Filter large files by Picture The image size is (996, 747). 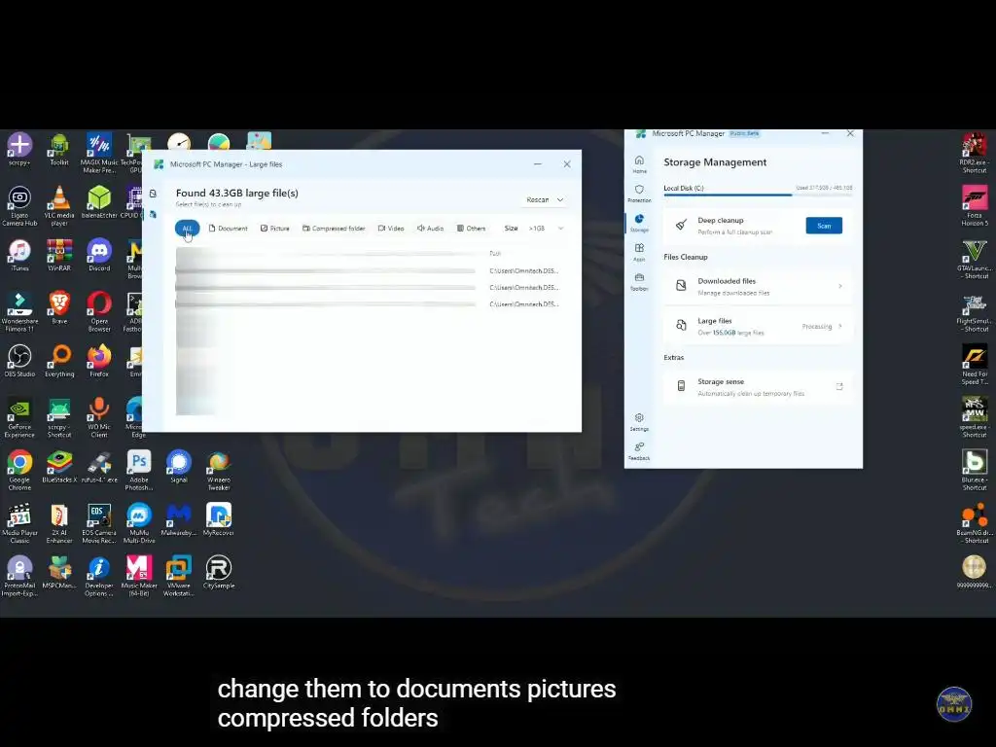[274, 228]
